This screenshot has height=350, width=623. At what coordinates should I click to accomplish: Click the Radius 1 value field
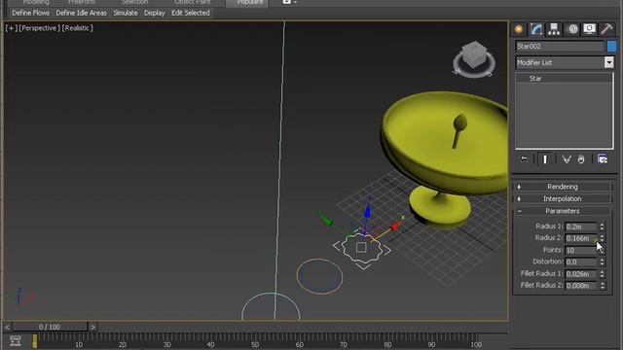click(581, 227)
